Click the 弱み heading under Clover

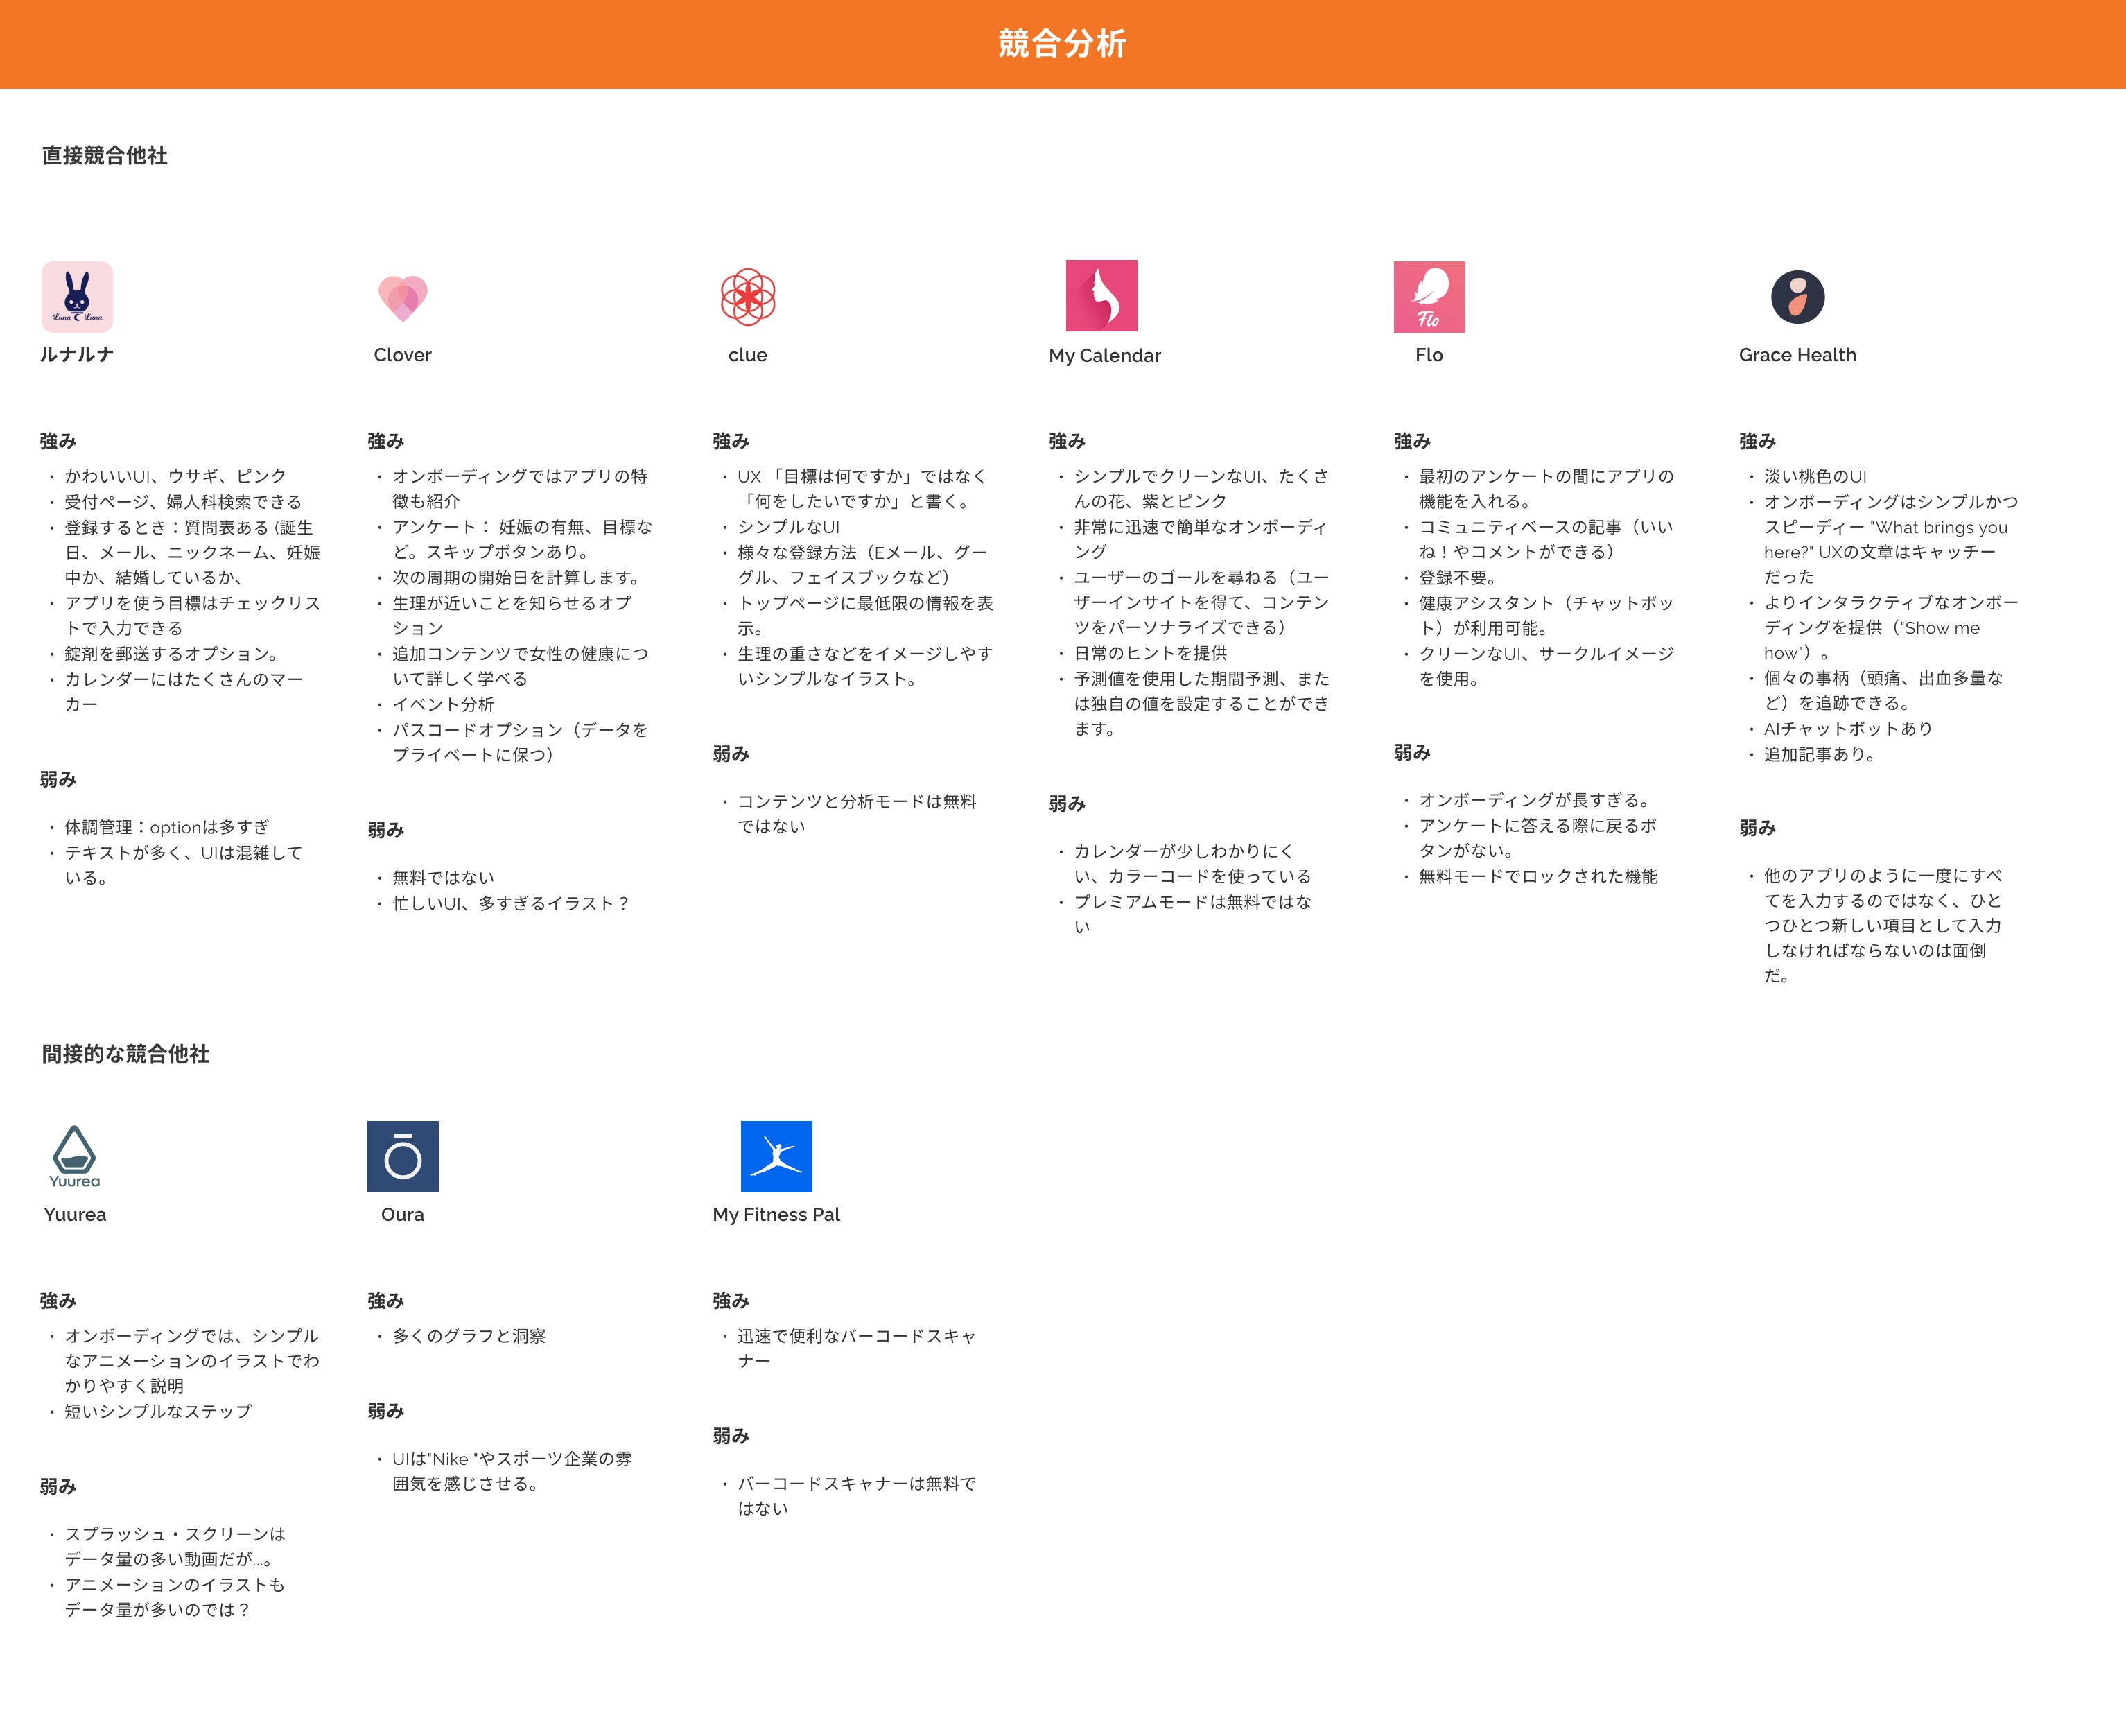[386, 830]
